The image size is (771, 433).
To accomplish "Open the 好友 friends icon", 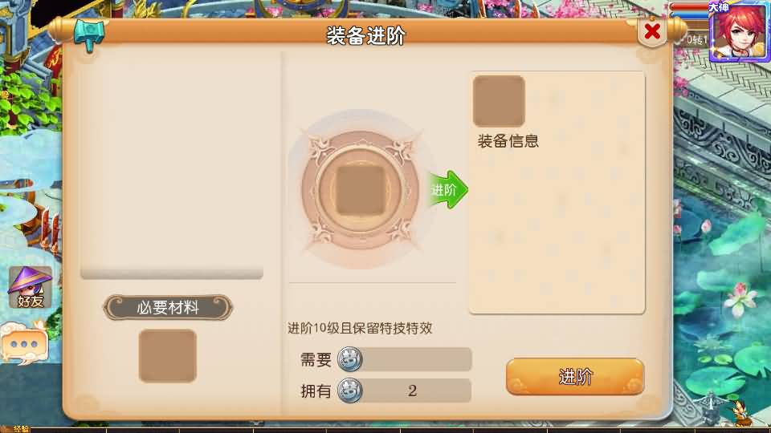I will 30,287.
